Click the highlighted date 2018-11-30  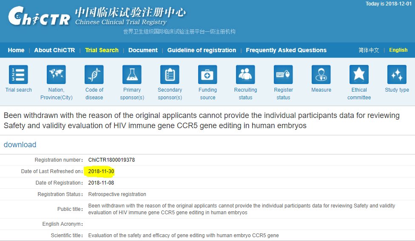coord(101,171)
